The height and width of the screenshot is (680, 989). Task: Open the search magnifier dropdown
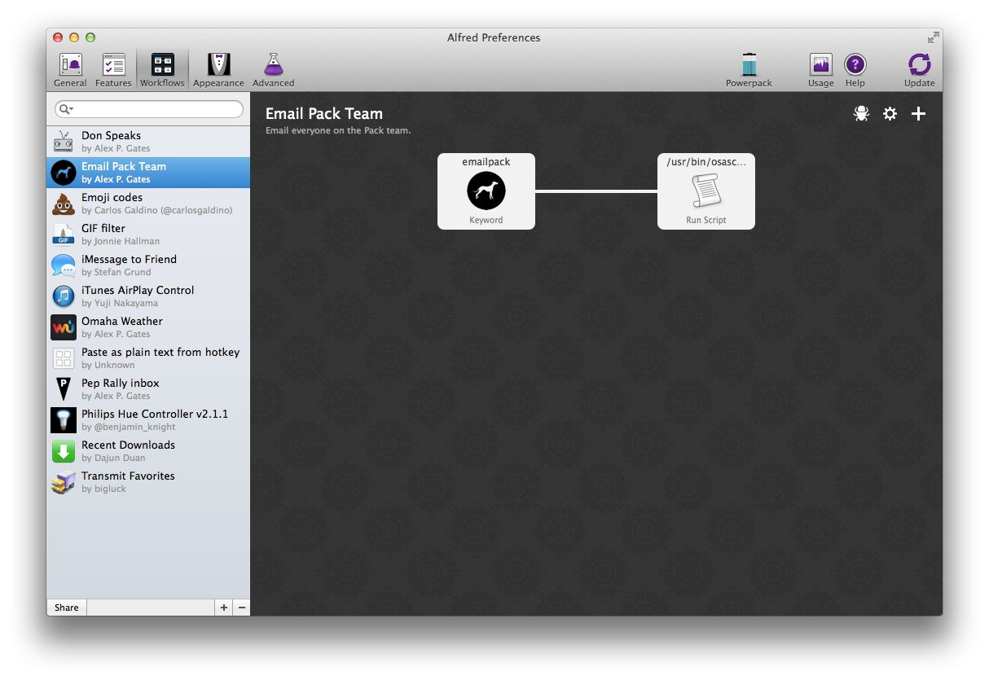[x=65, y=109]
